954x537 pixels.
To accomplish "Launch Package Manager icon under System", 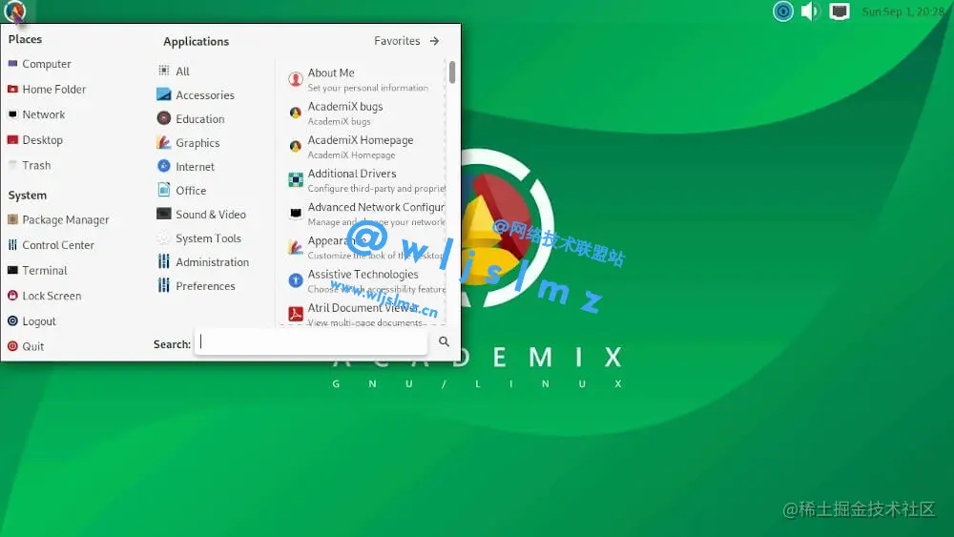I will click(12, 219).
